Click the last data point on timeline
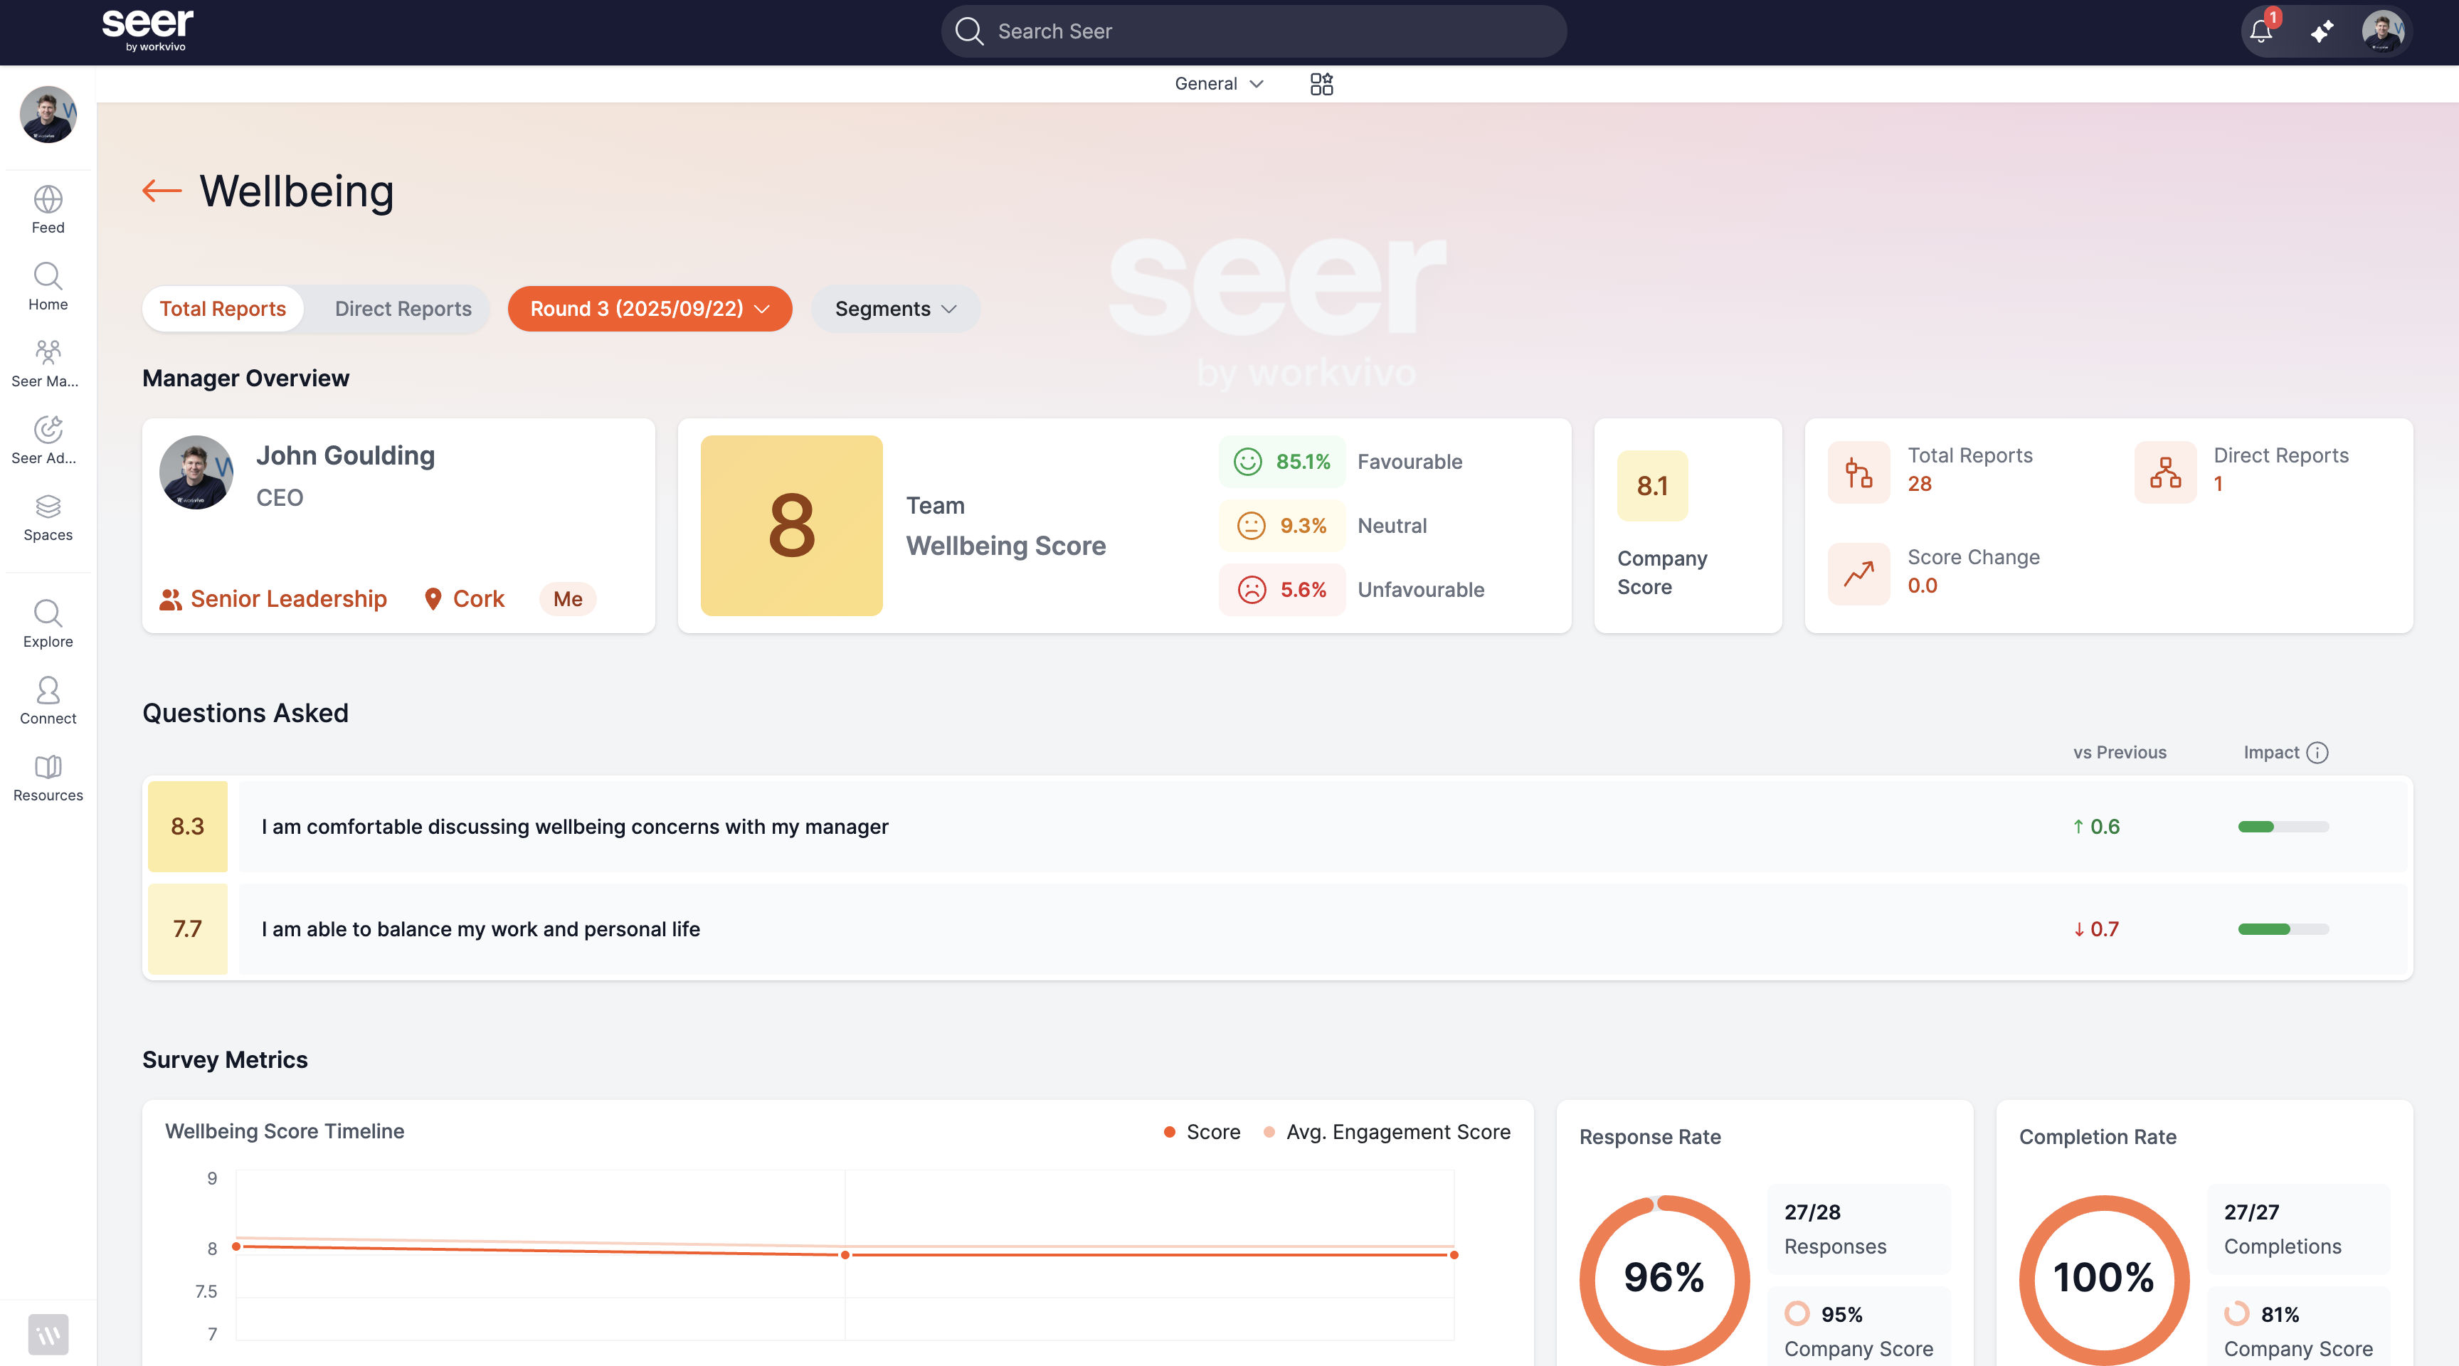This screenshot has height=1366, width=2459. coord(1453,1254)
